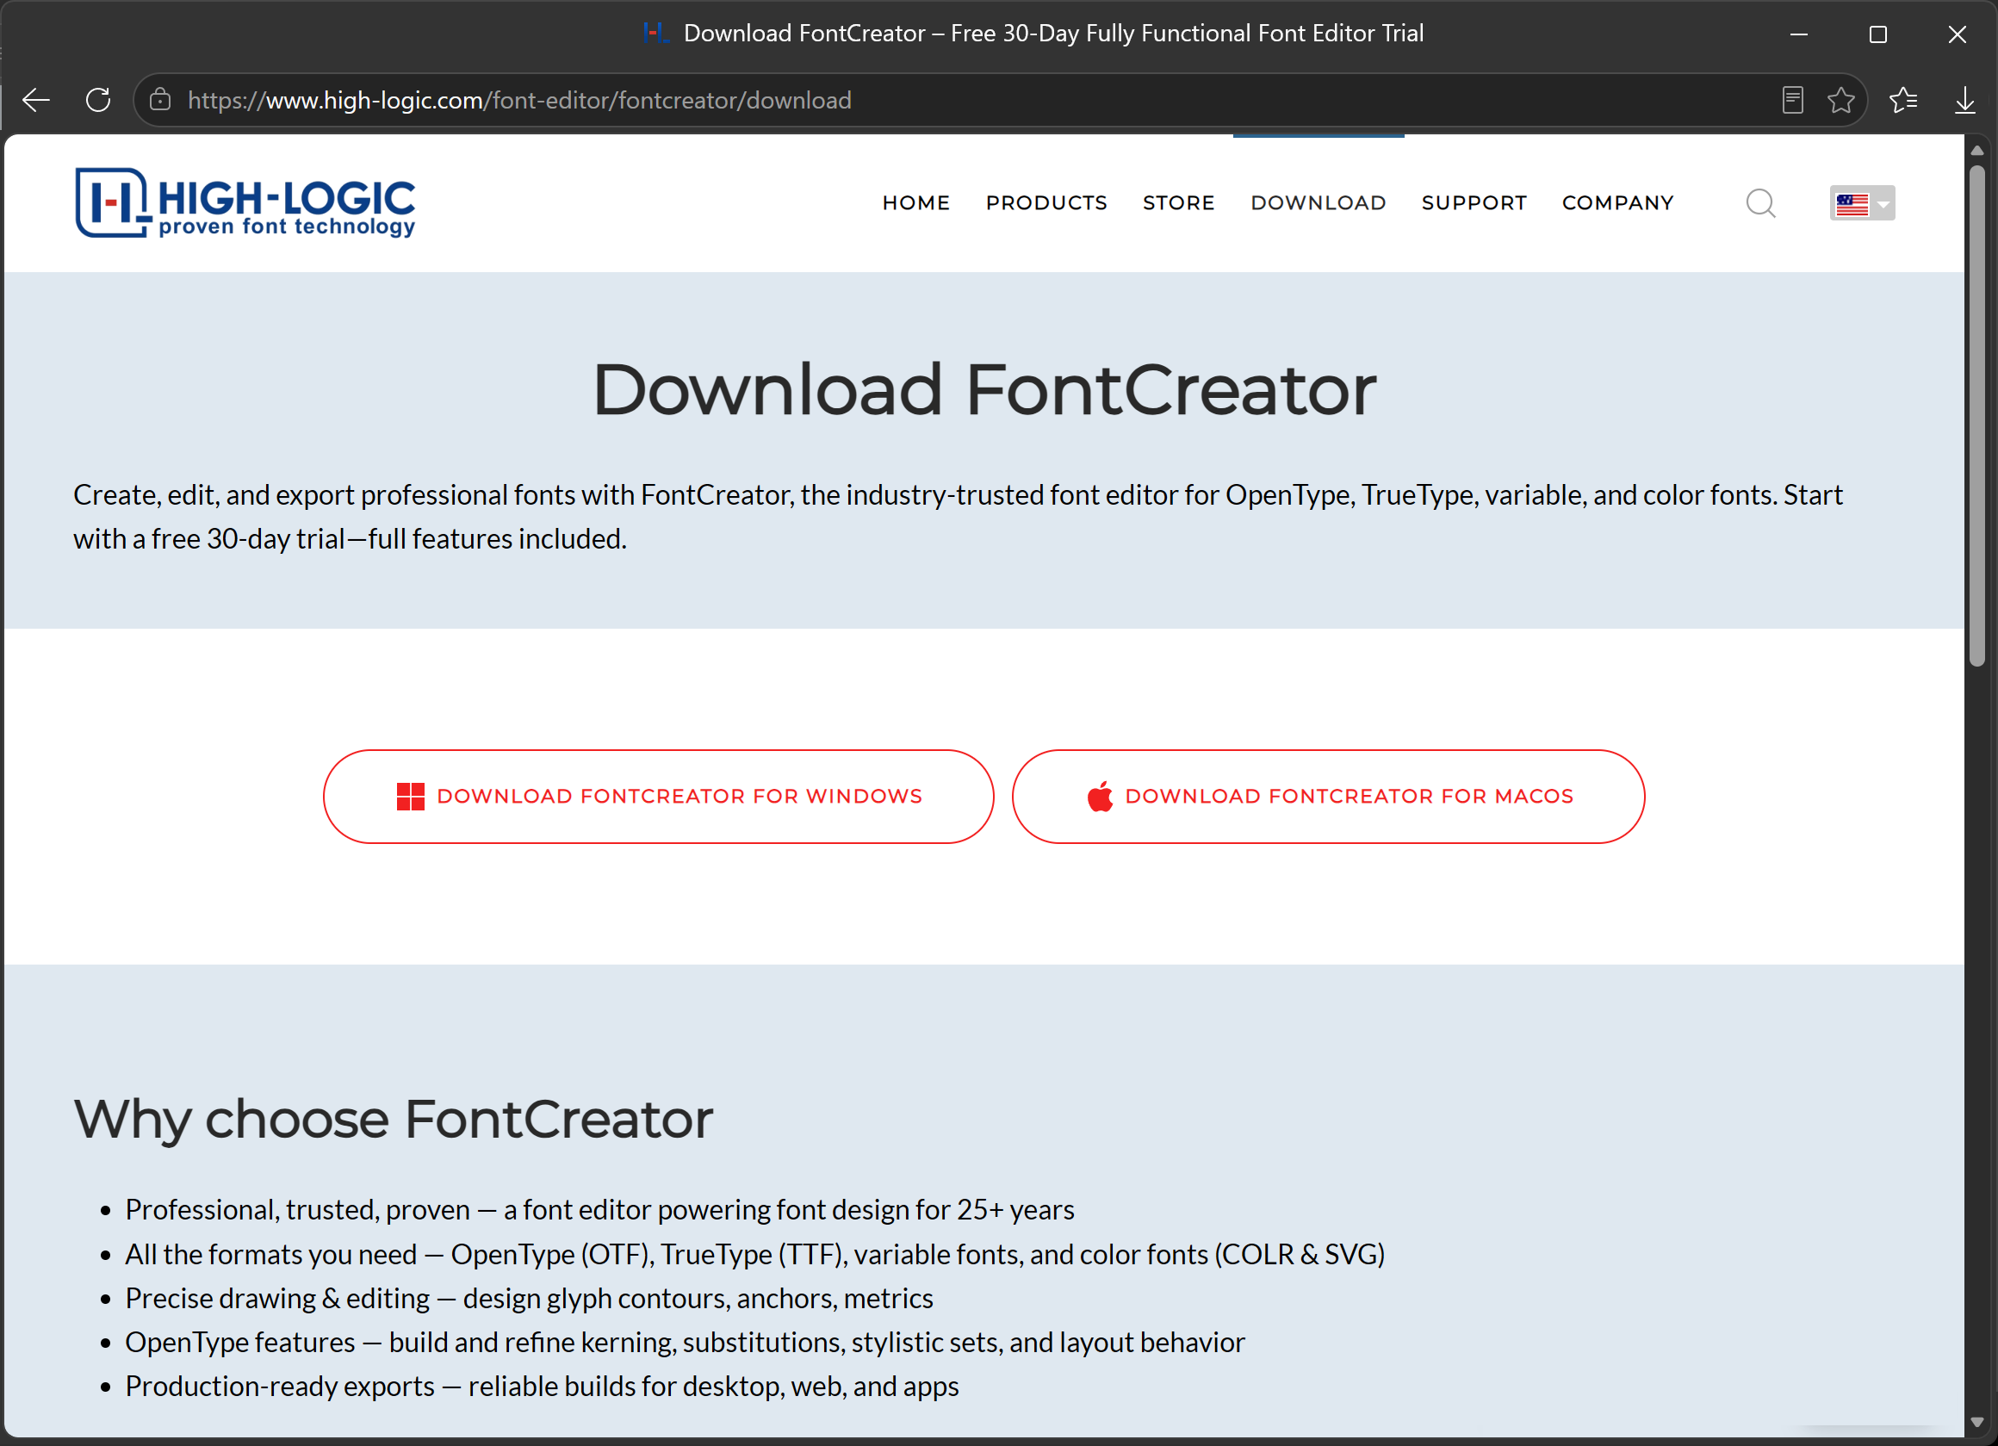Open the COMPANY menu item
The image size is (1998, 1446).
click(x=1617, y=203)
